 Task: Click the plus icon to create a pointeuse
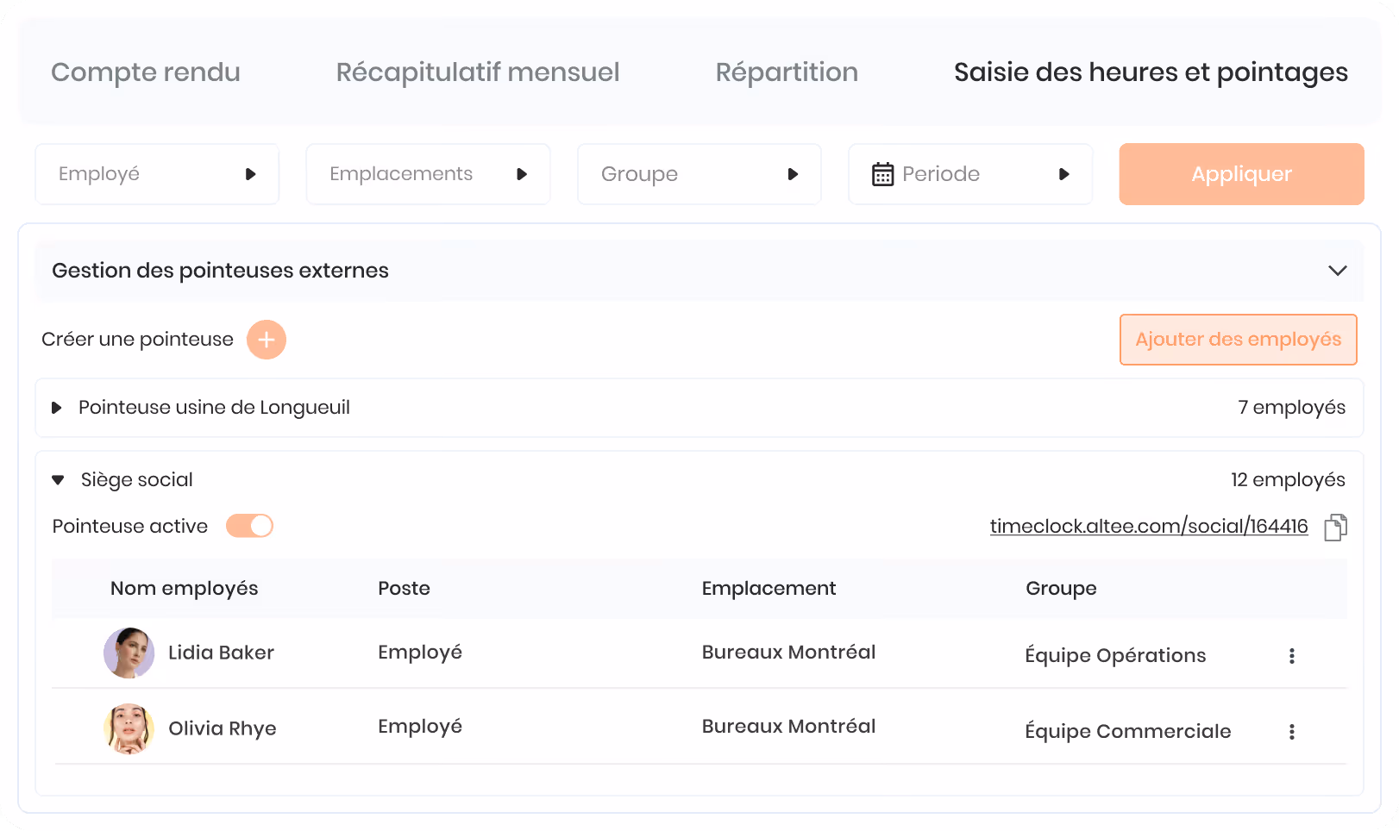click(x=267, y=340)
